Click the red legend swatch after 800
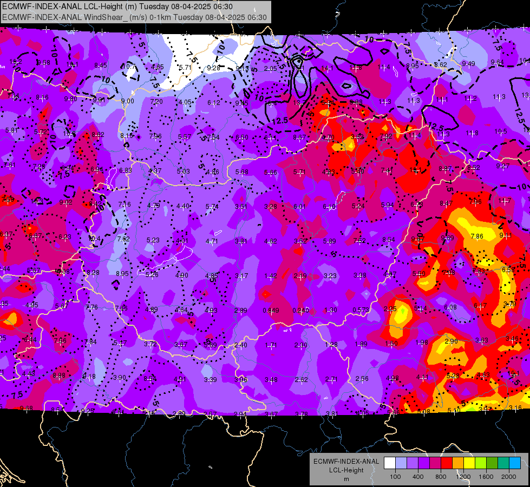This screenshot has height=487, width=530. coord(447,463)
